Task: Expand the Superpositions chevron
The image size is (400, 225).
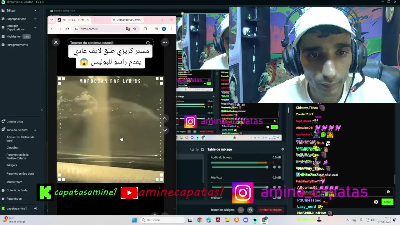Action: pyautogui.click(x=35, y=19)
